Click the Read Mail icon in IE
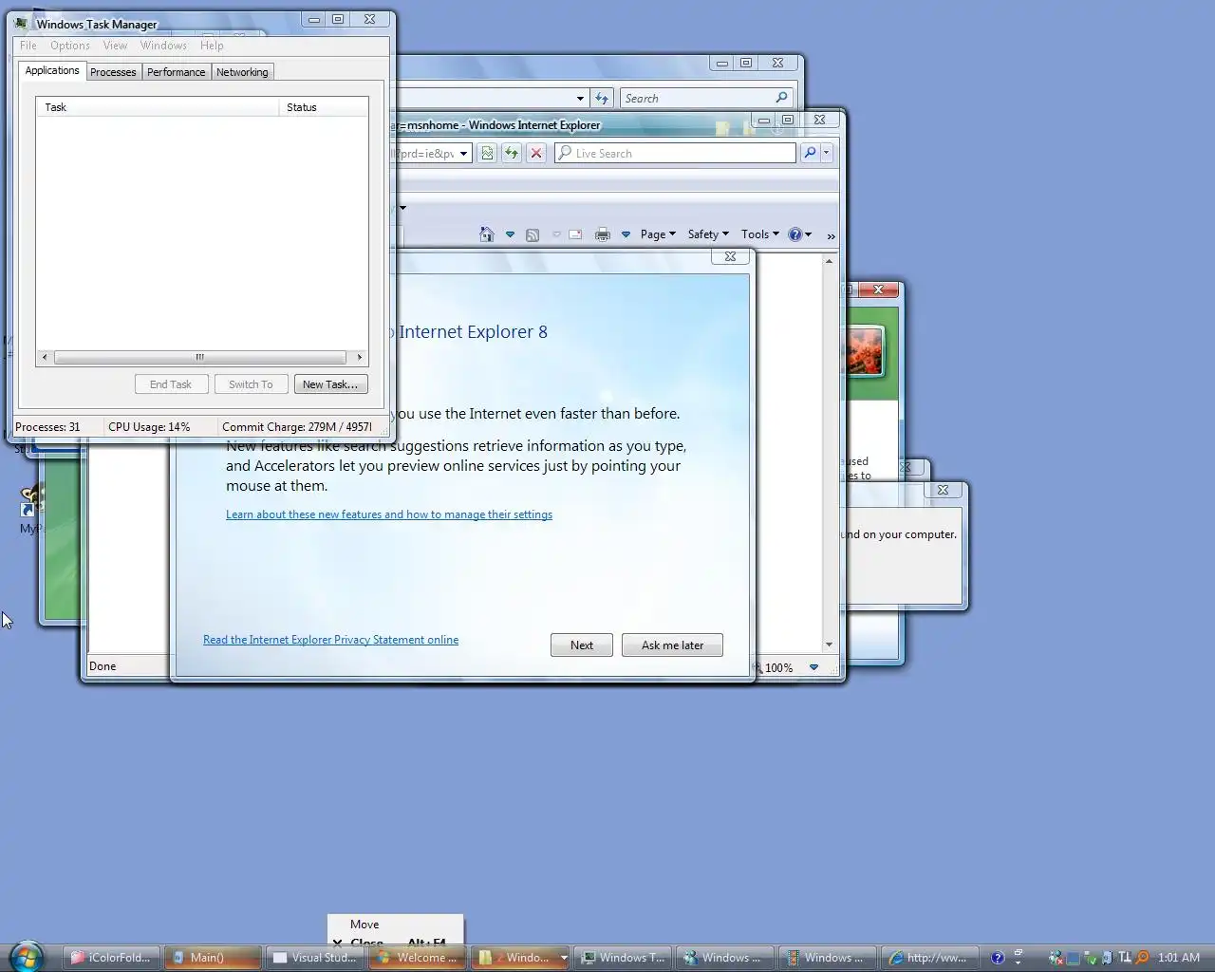The height and width of the screenshot is (972, 1215). pyautogui.click(x=575, y=234)
